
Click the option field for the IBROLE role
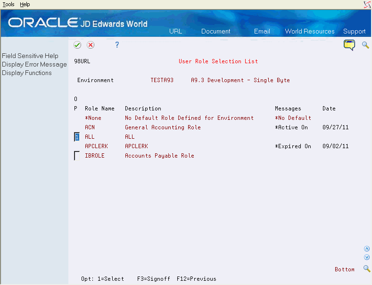click(77, 156)
